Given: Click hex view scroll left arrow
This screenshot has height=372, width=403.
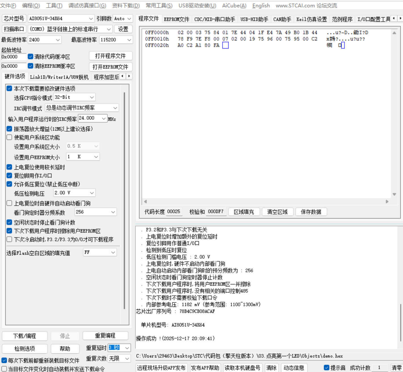Looking at the screenshot, I should tap(145, 201).
